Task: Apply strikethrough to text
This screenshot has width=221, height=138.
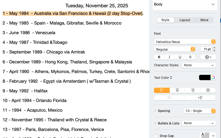Action: point(190,57)
